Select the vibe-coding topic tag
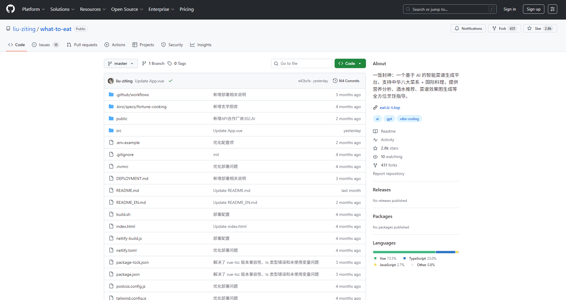Image resolution: width=566 pixels, height=300 pixels. tap(409, 119)
